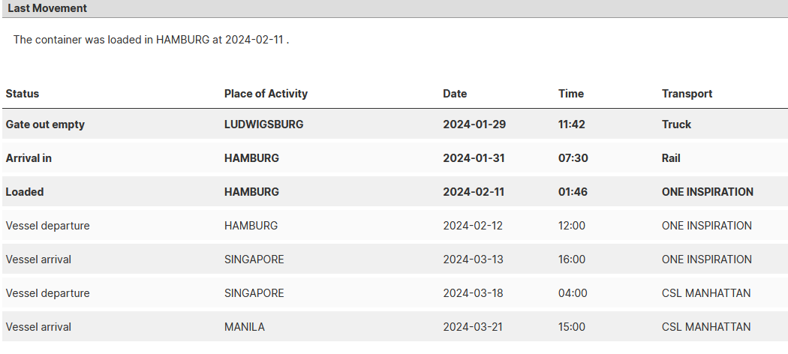Click the MANILA place cell
The width and height of the screenshot is (788, 354).
pos(244,327)
